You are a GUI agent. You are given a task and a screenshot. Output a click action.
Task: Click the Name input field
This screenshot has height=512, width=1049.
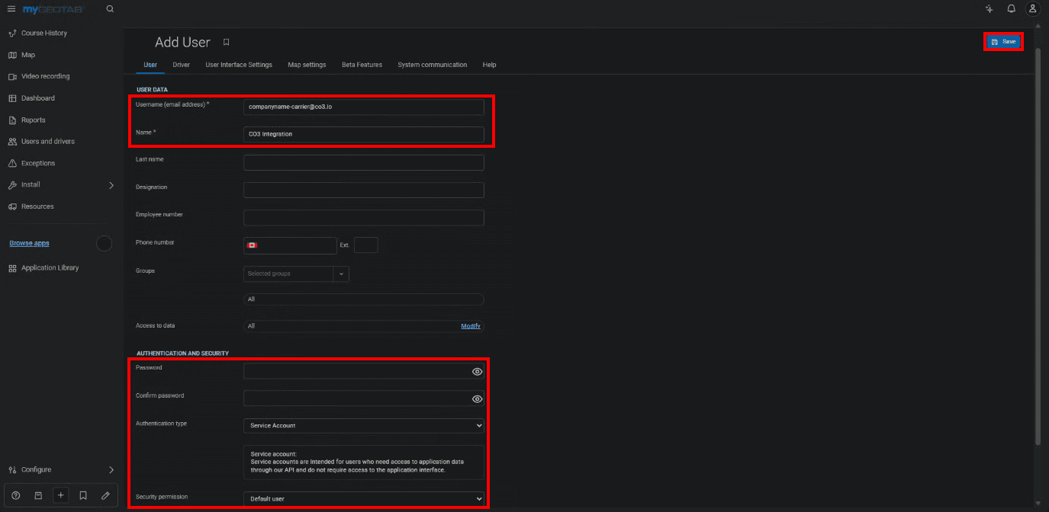pos(364,134)
